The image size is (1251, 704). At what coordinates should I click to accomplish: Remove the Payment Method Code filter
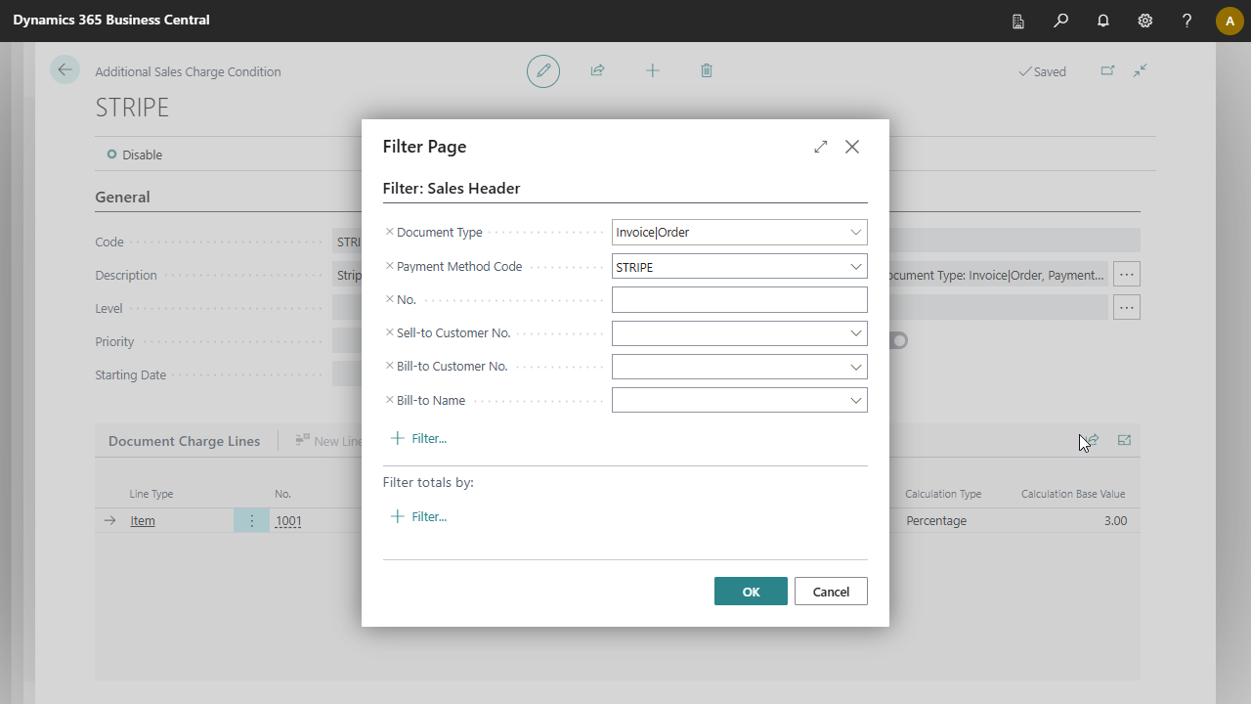coord(390,266)
